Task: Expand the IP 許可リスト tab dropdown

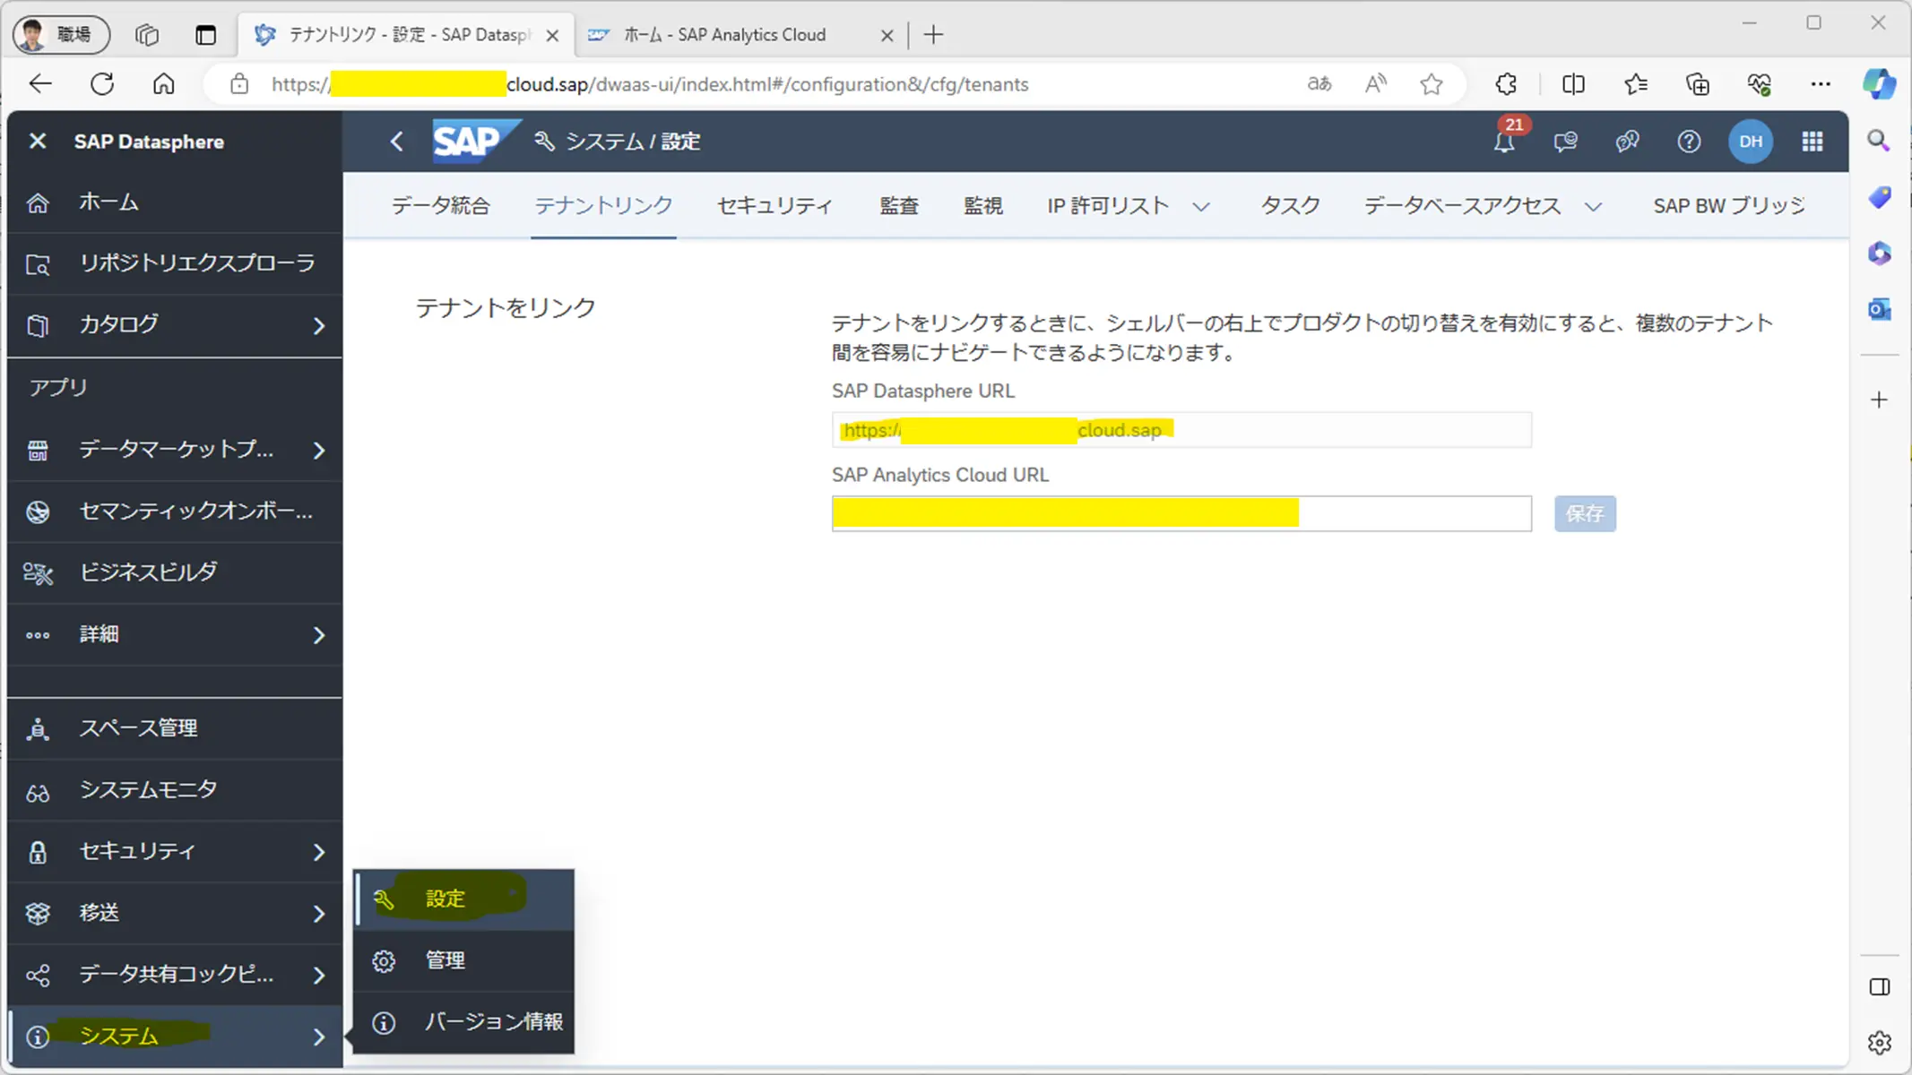Action: pyautogui.click(x=1201, y=207)
